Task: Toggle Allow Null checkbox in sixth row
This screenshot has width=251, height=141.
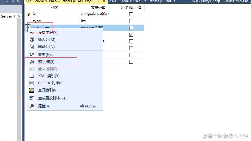Action: pyautogui.click(x=131, y=48)
